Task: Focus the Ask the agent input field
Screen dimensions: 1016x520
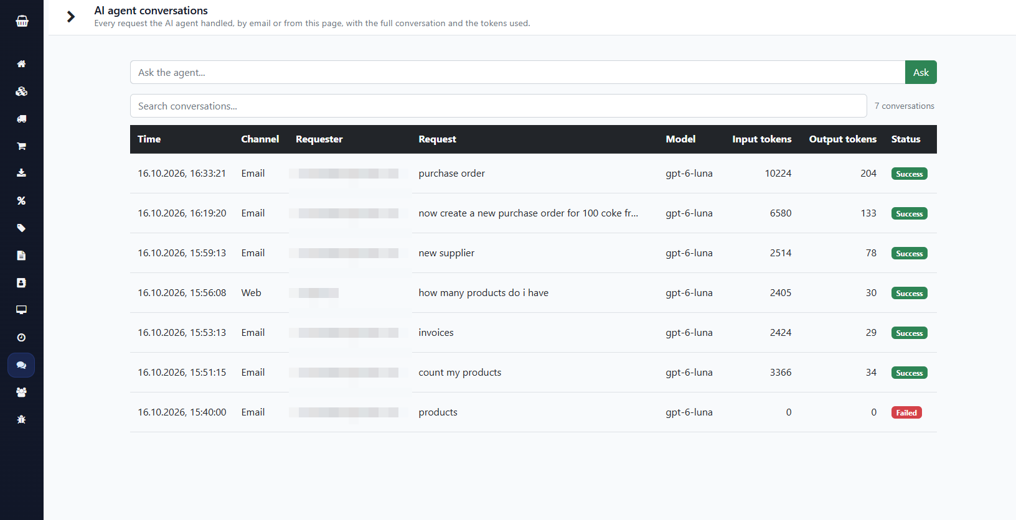Action: pos(517,72)
